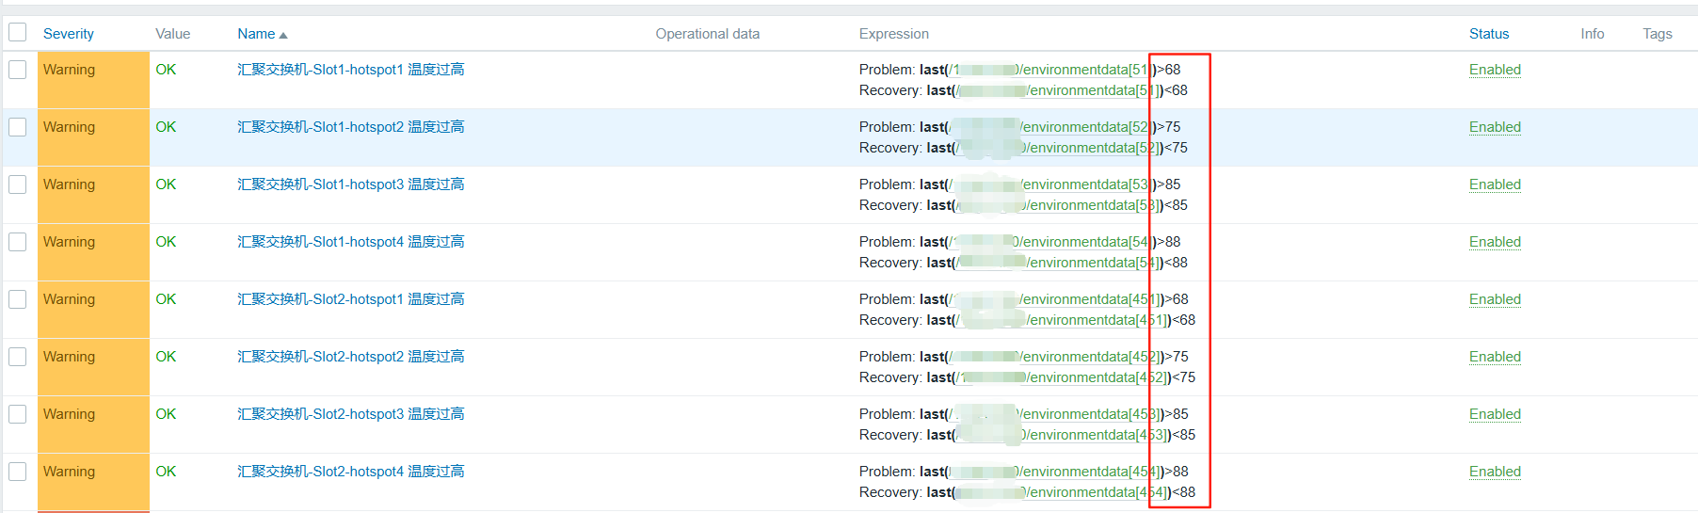
Task: Disable the Slot1-hotspot1 trigger via Enabled link
Action: click(x=1495, y=70)
